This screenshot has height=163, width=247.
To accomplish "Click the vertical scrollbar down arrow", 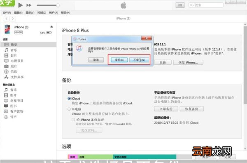I will [245, 149].
